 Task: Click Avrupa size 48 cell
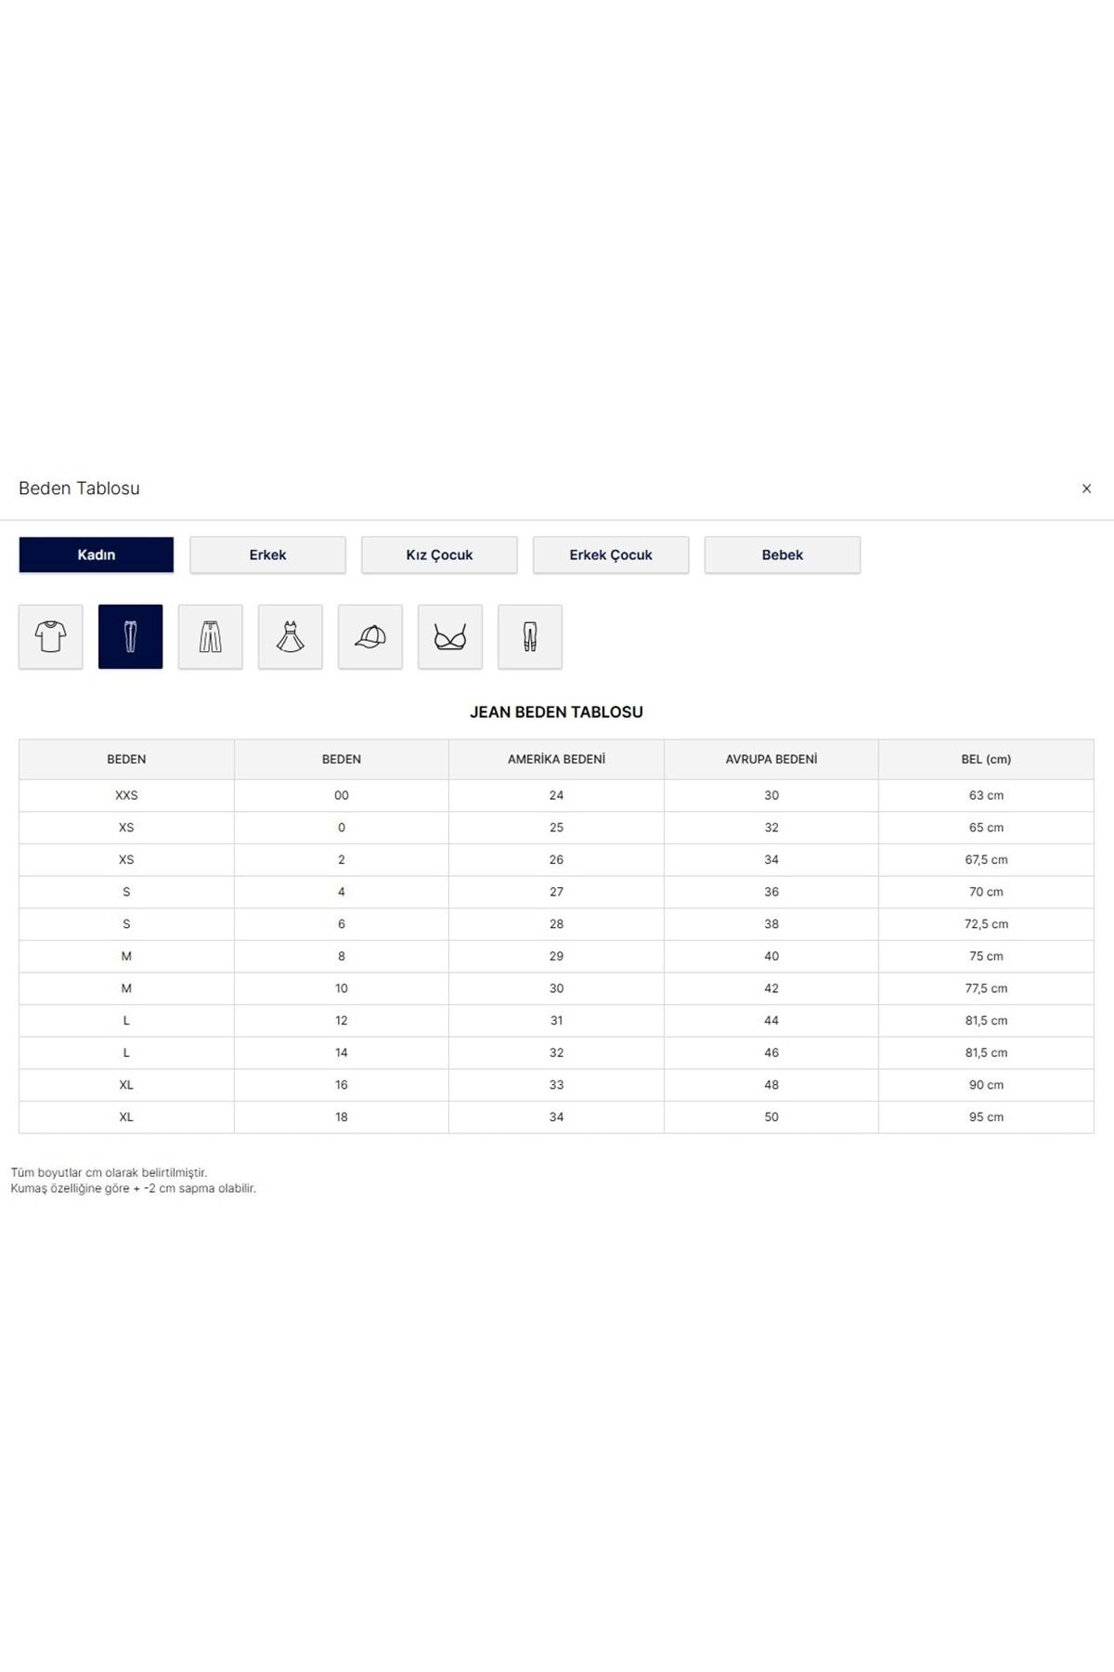(771, 1085)
